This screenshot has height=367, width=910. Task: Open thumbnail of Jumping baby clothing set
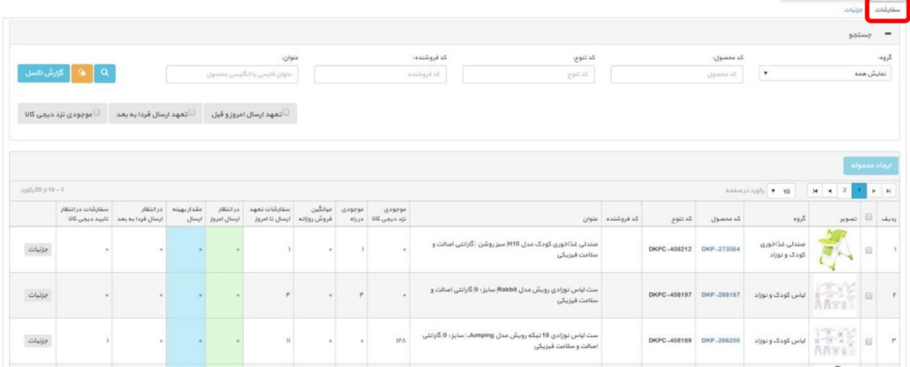click(x=835, y=341)
